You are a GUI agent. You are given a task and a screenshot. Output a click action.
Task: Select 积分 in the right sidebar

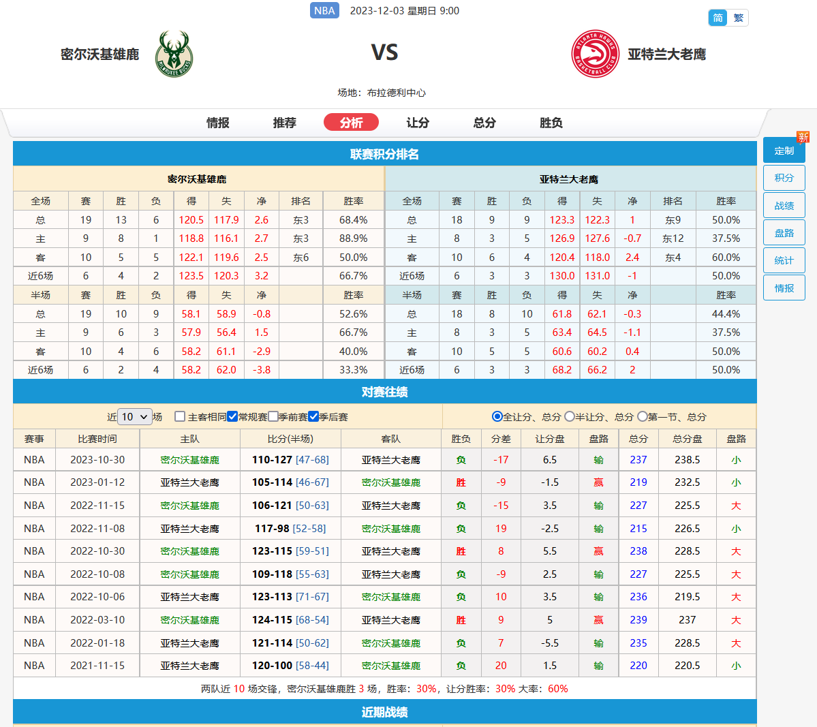[x=784, y=177]
